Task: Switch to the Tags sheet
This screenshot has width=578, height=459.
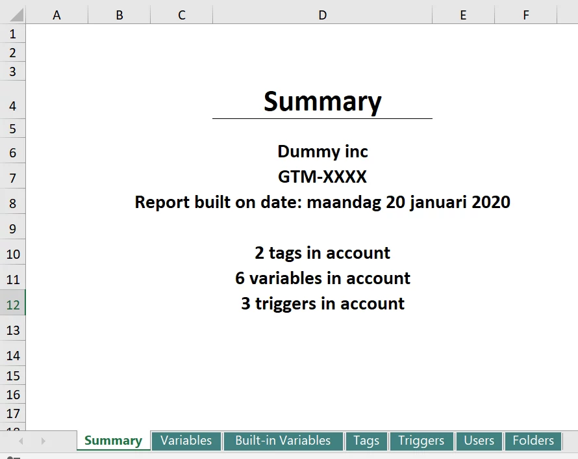Action: pyautogui.click(x=366, y=441)
